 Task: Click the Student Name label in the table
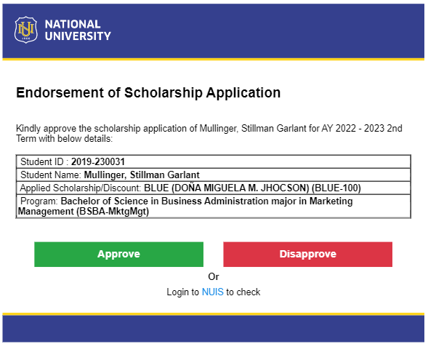[51, 175]
